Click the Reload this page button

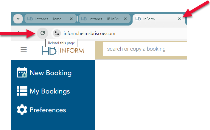(x=43, y=33)
